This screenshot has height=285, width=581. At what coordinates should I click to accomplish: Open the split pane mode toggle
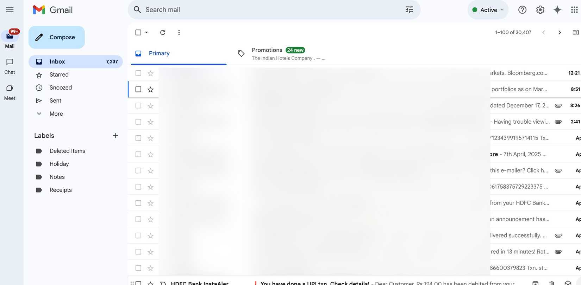tap(576, 32)
